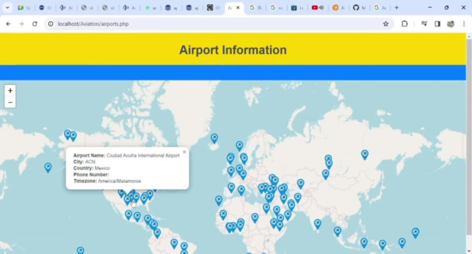Switch to the first tab in the strip
The height and width of the screenshot is (254, 472).
[24, 8]
